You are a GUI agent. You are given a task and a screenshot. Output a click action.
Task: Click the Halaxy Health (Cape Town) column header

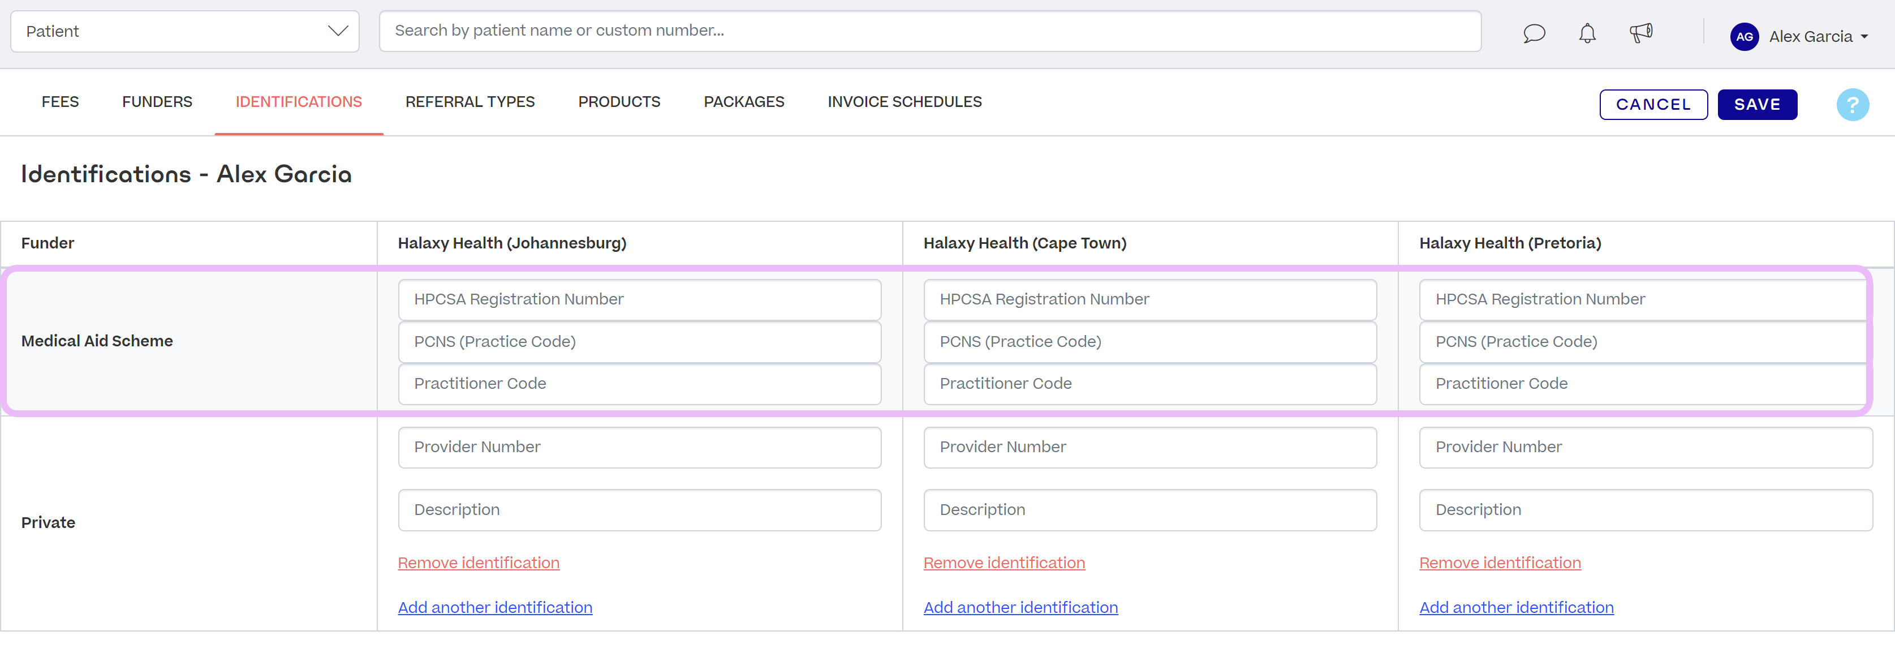coord(1025,243)
